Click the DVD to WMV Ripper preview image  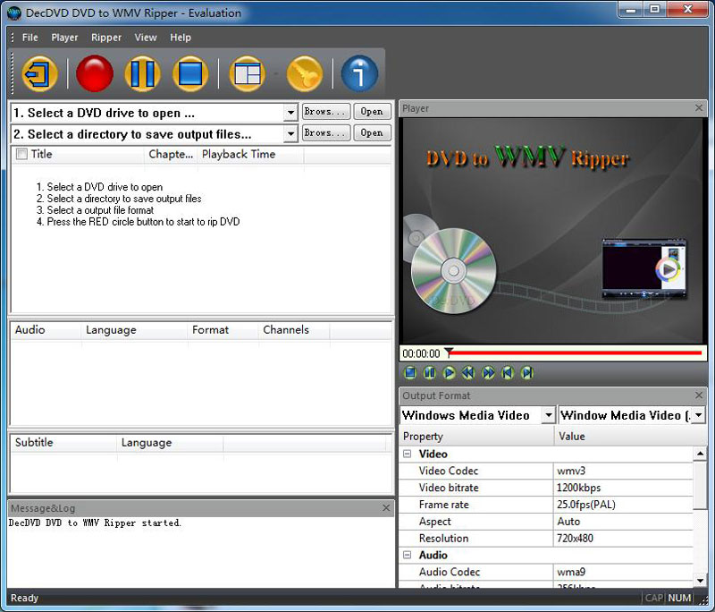tap(551, 231)
